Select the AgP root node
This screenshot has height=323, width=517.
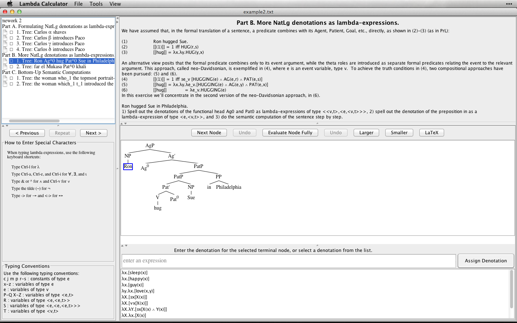pos(150,146)
